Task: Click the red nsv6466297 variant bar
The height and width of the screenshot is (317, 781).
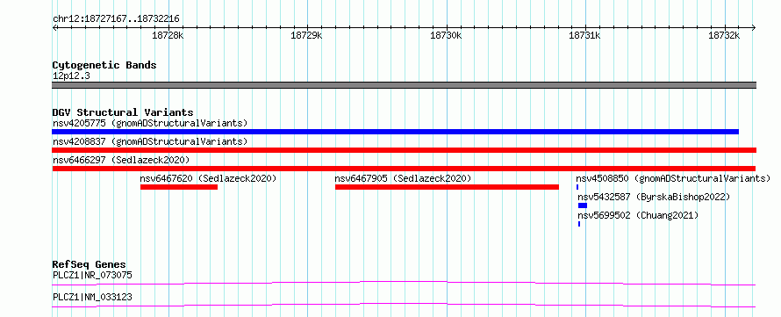Action: [x=404, y=169]
